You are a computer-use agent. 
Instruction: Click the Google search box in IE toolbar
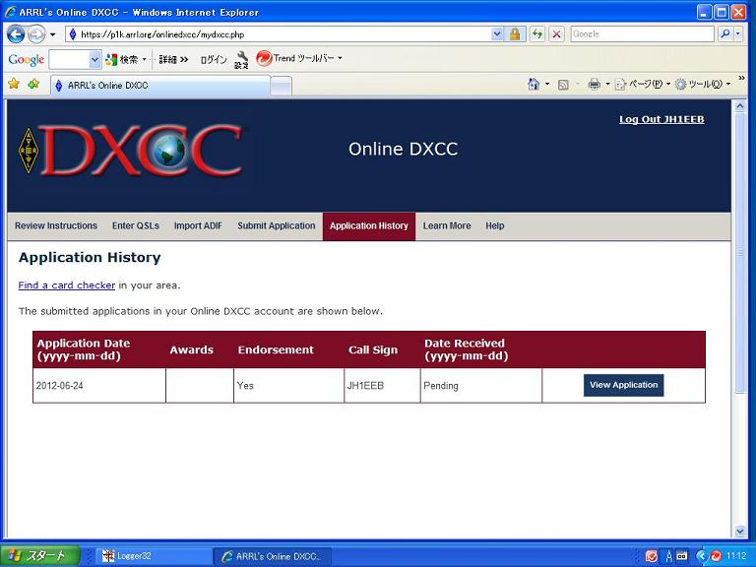[642, 34]
